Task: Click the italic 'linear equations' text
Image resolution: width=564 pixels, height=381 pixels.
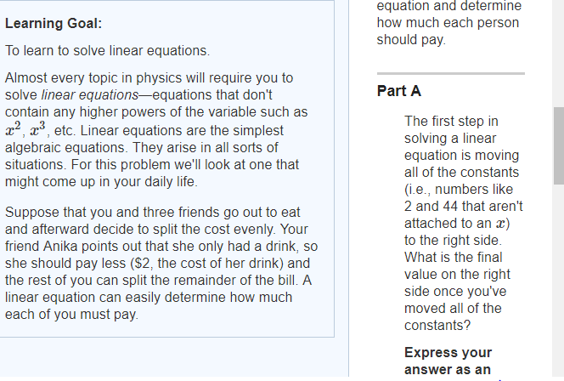Action: [90, 95]
